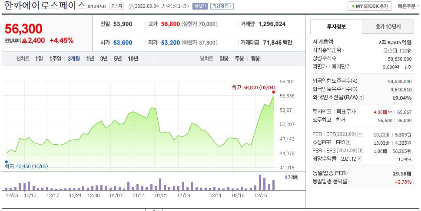Screen dimensions: 421x211
Task: Click the stock code 012450
Action: [96, 6]
